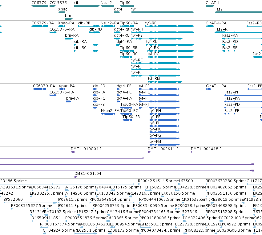This screenshot has width=262, height=235.
Task: Select protein GlcAT-I-PA
Action: [x=216, y=86]
